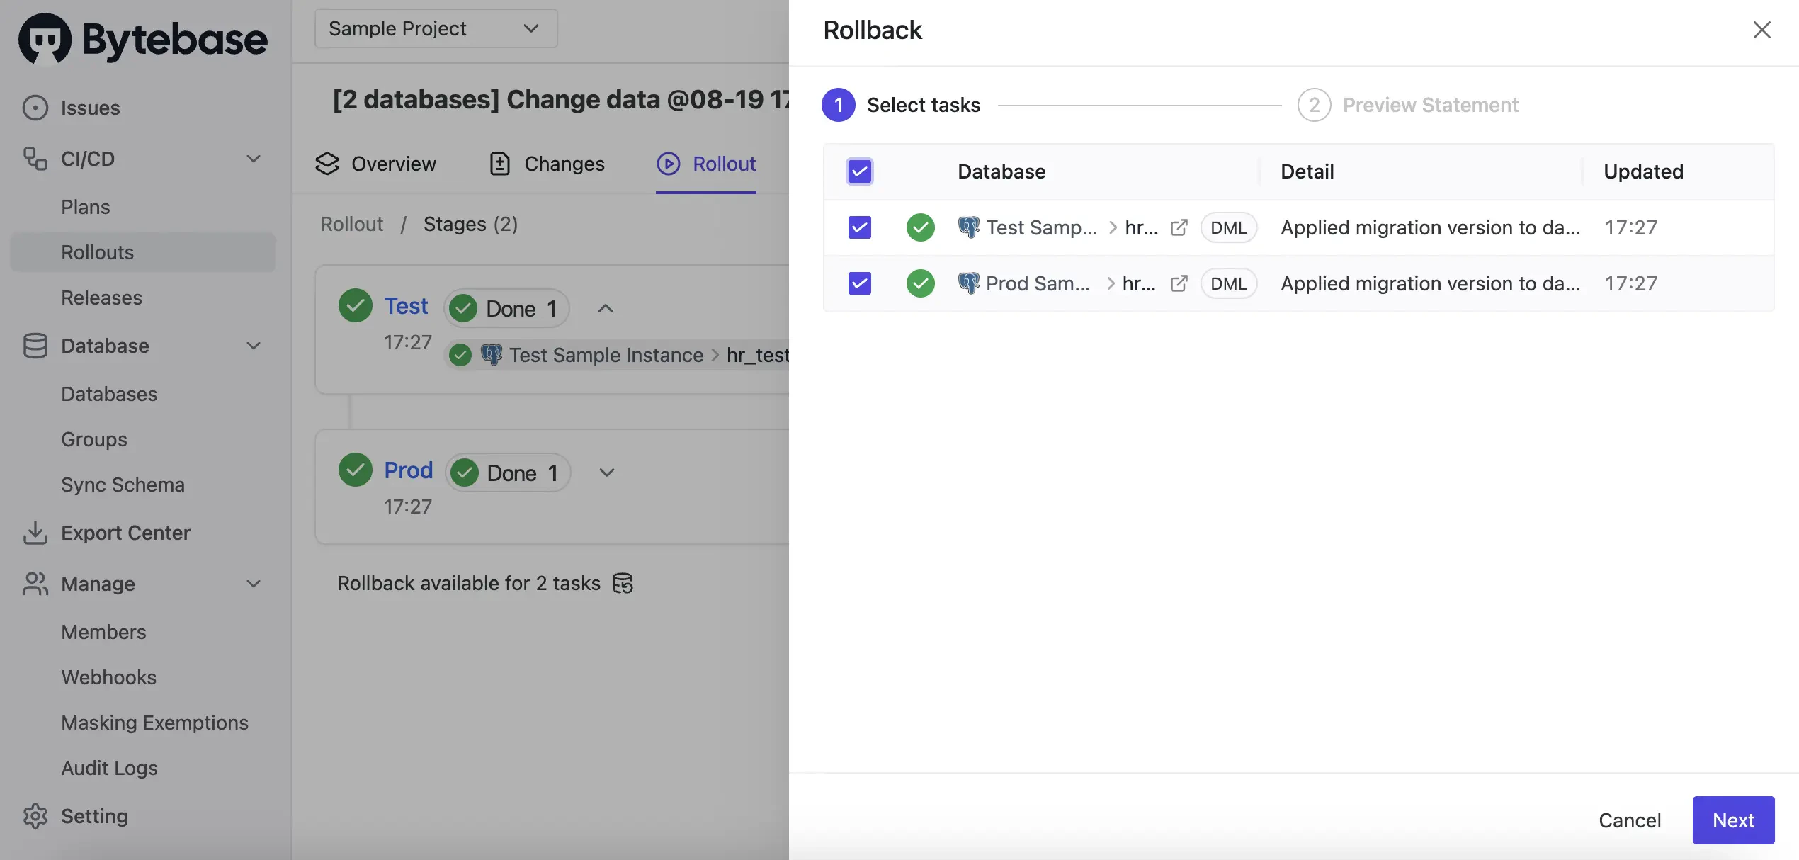Uncheck the Test Sample task checkbox
Viewport: 1799px width, 860px height.
859,227
